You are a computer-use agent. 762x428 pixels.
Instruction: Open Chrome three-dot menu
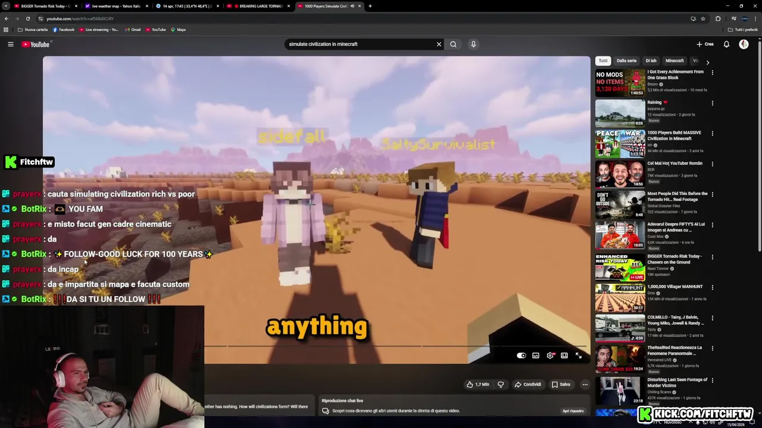tap(755, 18)
